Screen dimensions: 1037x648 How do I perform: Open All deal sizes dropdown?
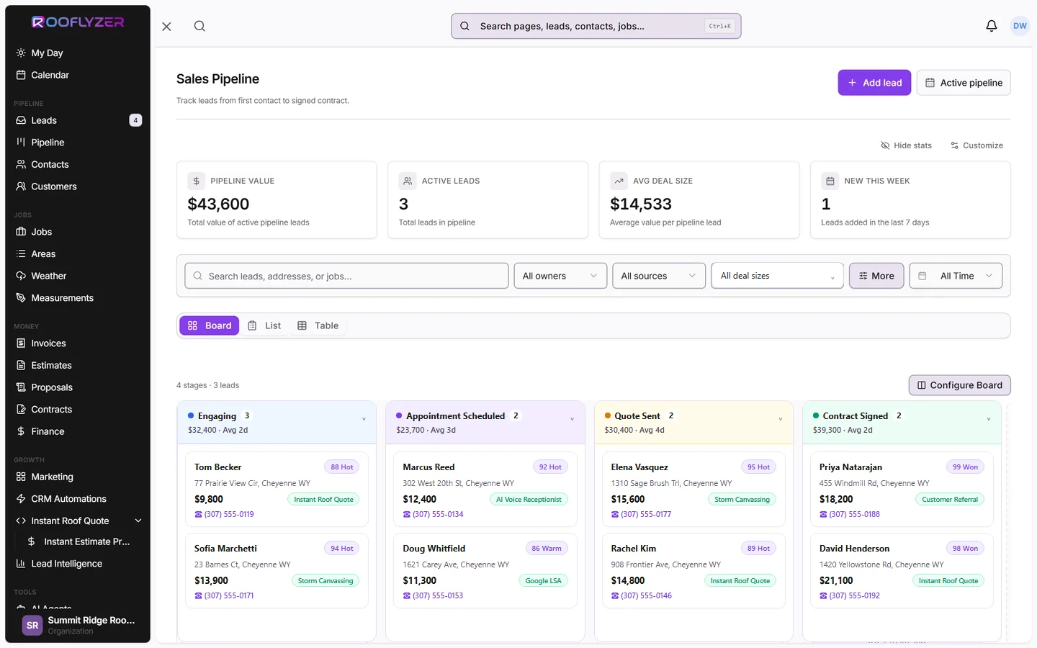point(777,276)
